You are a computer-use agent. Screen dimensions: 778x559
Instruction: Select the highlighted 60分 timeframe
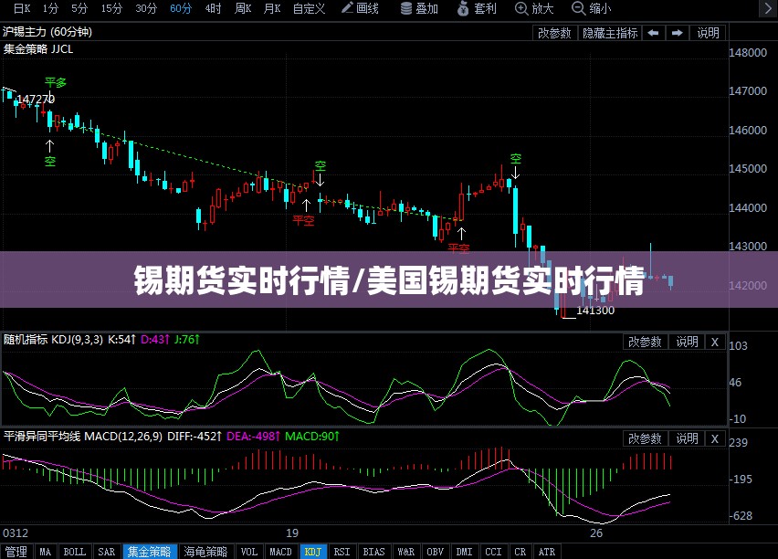(180, 8)
